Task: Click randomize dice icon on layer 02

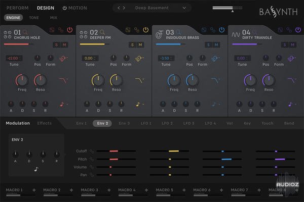Action: pos(128,30)
